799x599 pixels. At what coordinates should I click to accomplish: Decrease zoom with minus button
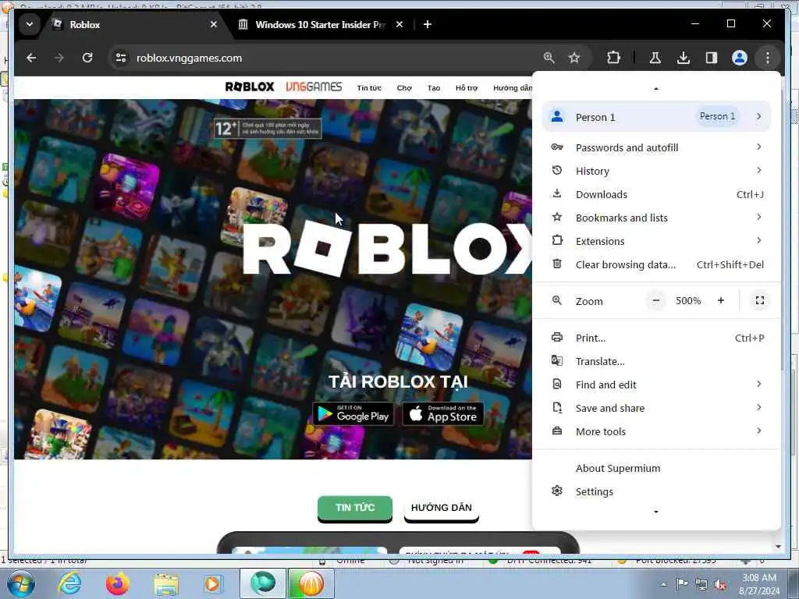(655, 300)
